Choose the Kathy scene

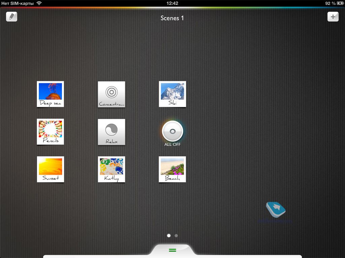click(x=112, y=169)
